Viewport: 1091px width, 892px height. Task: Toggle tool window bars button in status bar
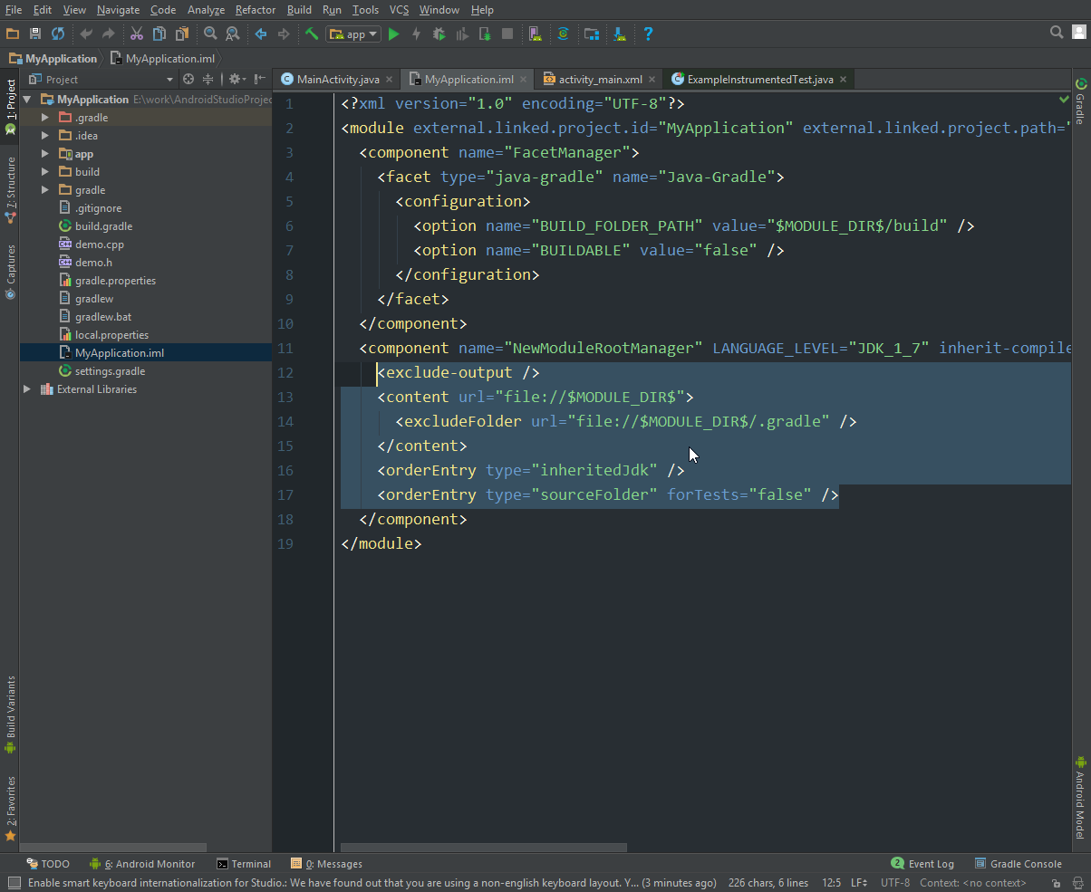[14, 883]
